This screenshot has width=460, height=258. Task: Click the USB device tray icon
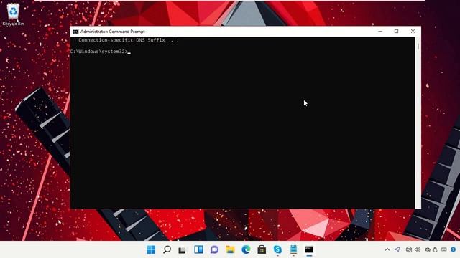436,249
